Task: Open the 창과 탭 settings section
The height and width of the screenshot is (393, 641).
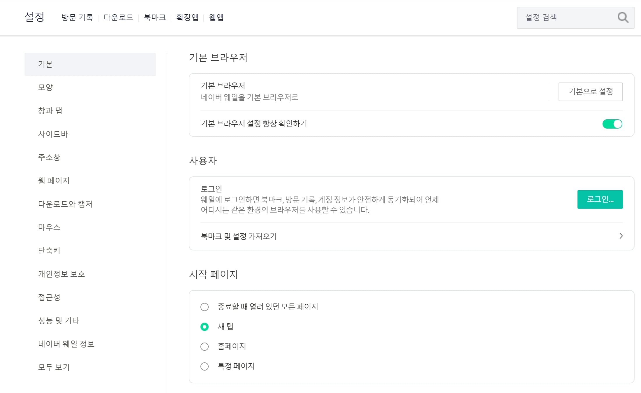Action: click(x=50, y=111)
